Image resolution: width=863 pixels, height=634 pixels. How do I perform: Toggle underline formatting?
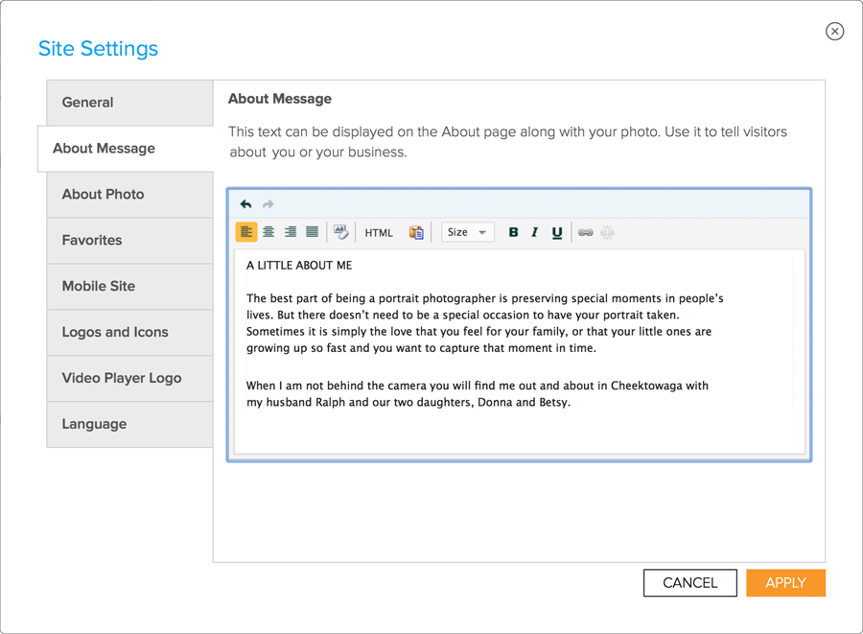pos(557,233)
